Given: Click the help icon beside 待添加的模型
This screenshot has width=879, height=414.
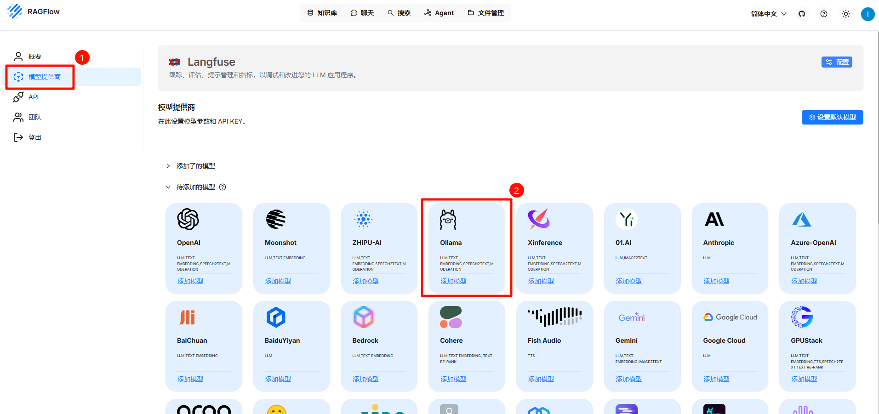Looking at the screenshot, I should pyautogui.click(x=223, y=187).
